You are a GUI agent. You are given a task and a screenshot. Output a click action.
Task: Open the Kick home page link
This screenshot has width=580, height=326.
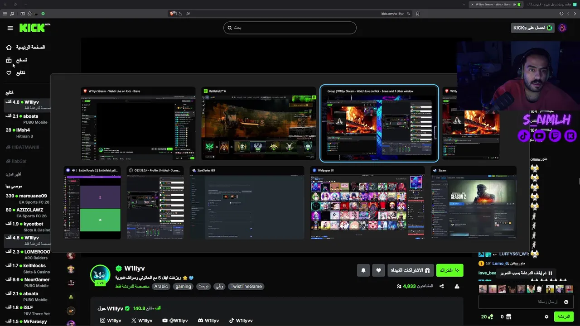pyautogui.click(x=25, y=47)
